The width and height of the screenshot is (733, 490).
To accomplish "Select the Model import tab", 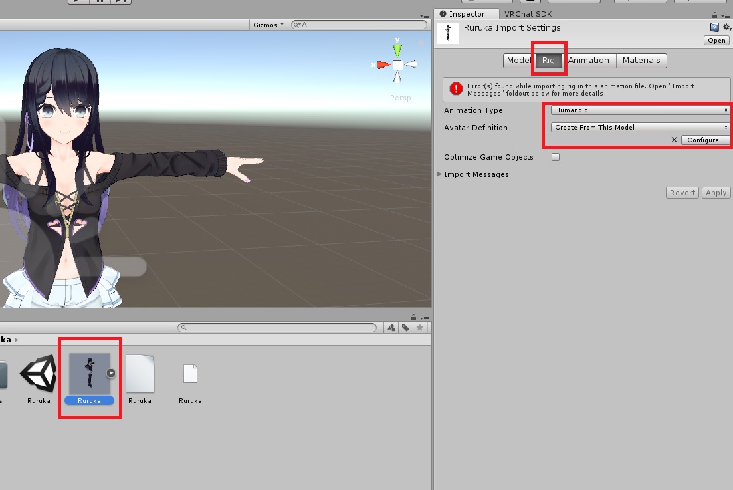I will point(519,61).
